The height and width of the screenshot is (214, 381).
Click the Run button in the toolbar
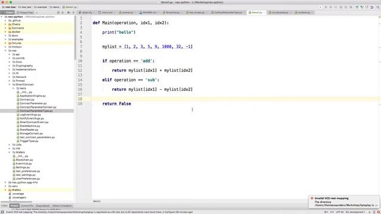(326, 7)
